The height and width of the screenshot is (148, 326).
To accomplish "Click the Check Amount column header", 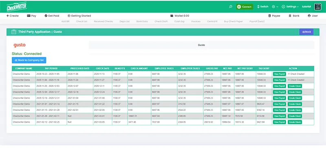I will point(139,68).
